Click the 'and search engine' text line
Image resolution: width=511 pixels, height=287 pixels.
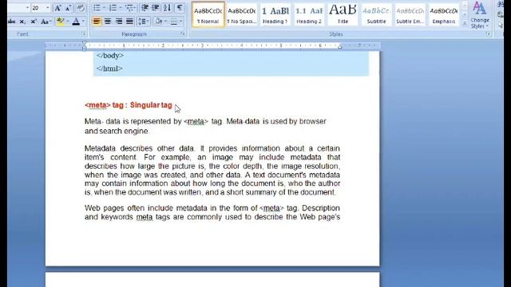(117, 131)
